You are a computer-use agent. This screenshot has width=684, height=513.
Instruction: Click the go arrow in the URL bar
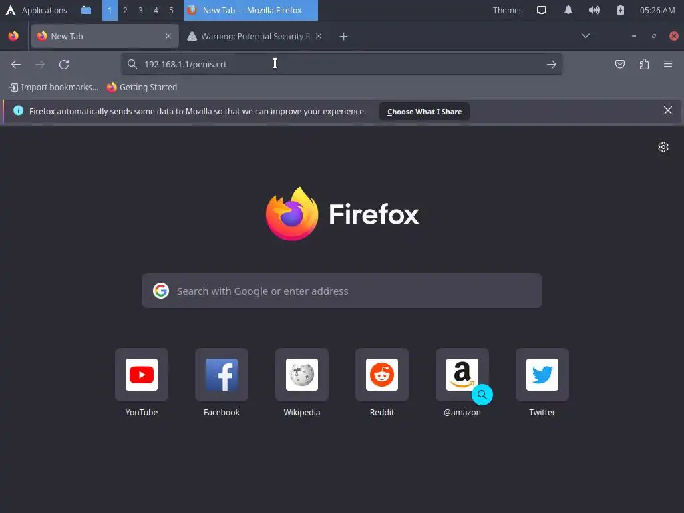tap(551, 65)
